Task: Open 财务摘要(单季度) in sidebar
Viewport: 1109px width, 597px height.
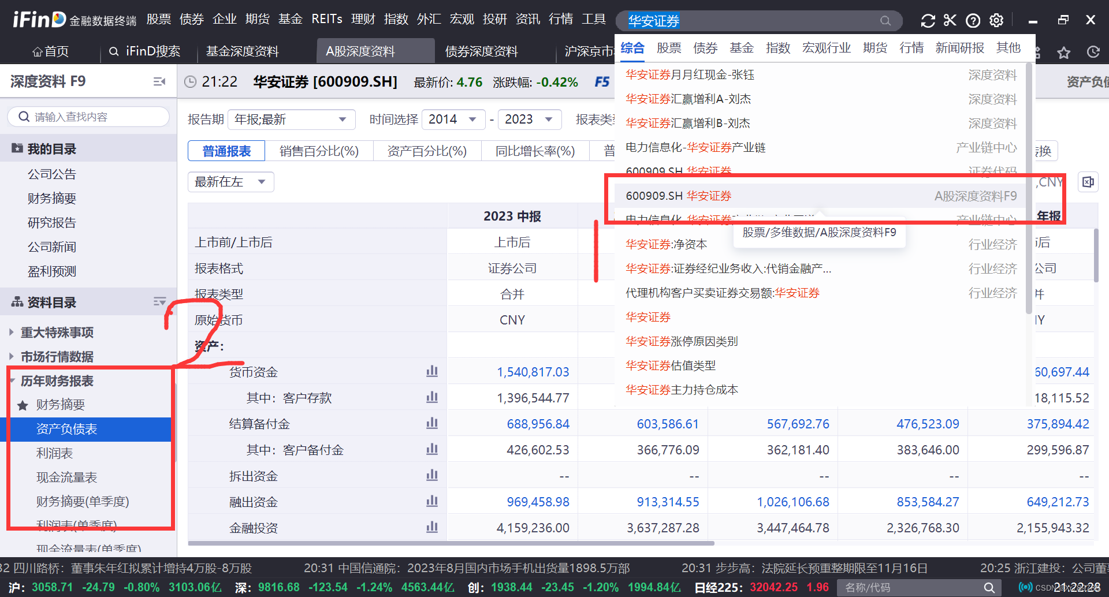Action: tap(83, 502)
